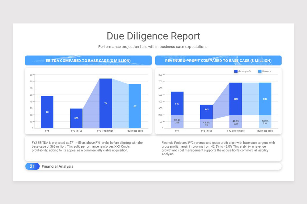
Task: Click the Due Diligence Report title
Action: [153, 36]
